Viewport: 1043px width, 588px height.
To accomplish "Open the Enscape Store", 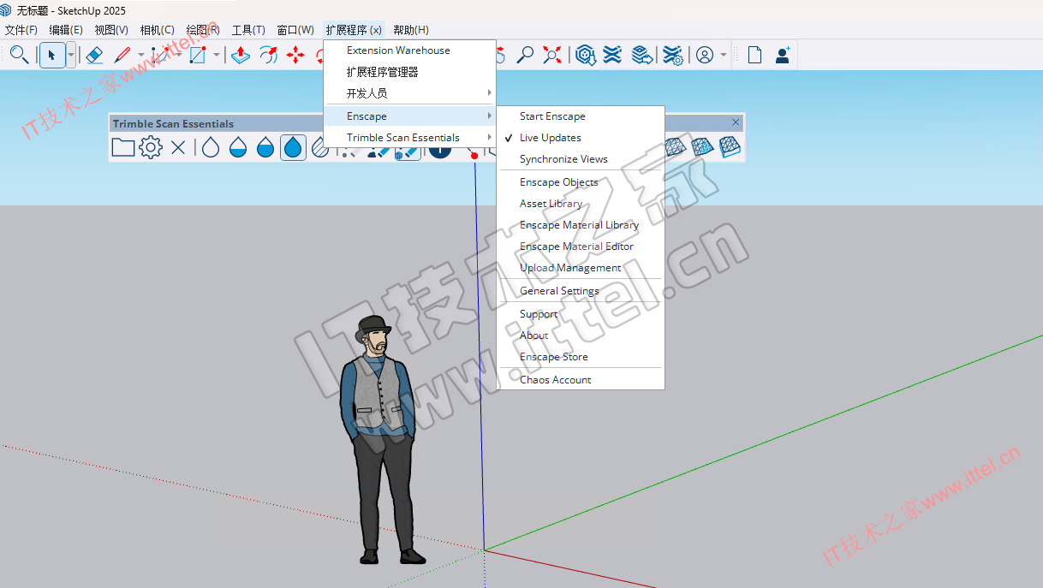I will [581, 357].
